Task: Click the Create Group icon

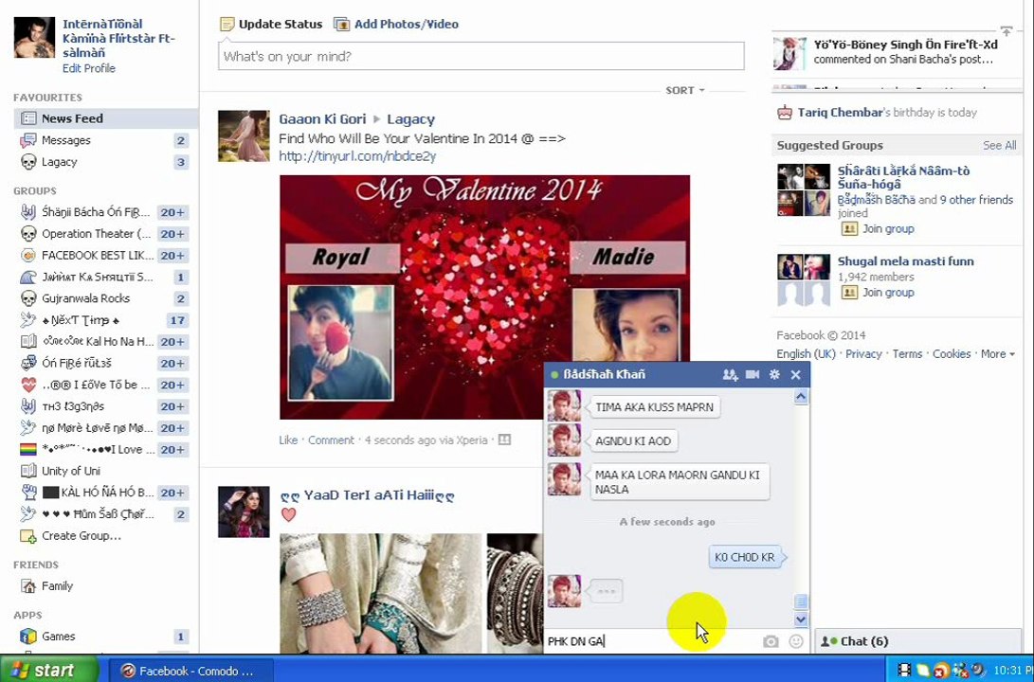Action: (x=27, y=536)
